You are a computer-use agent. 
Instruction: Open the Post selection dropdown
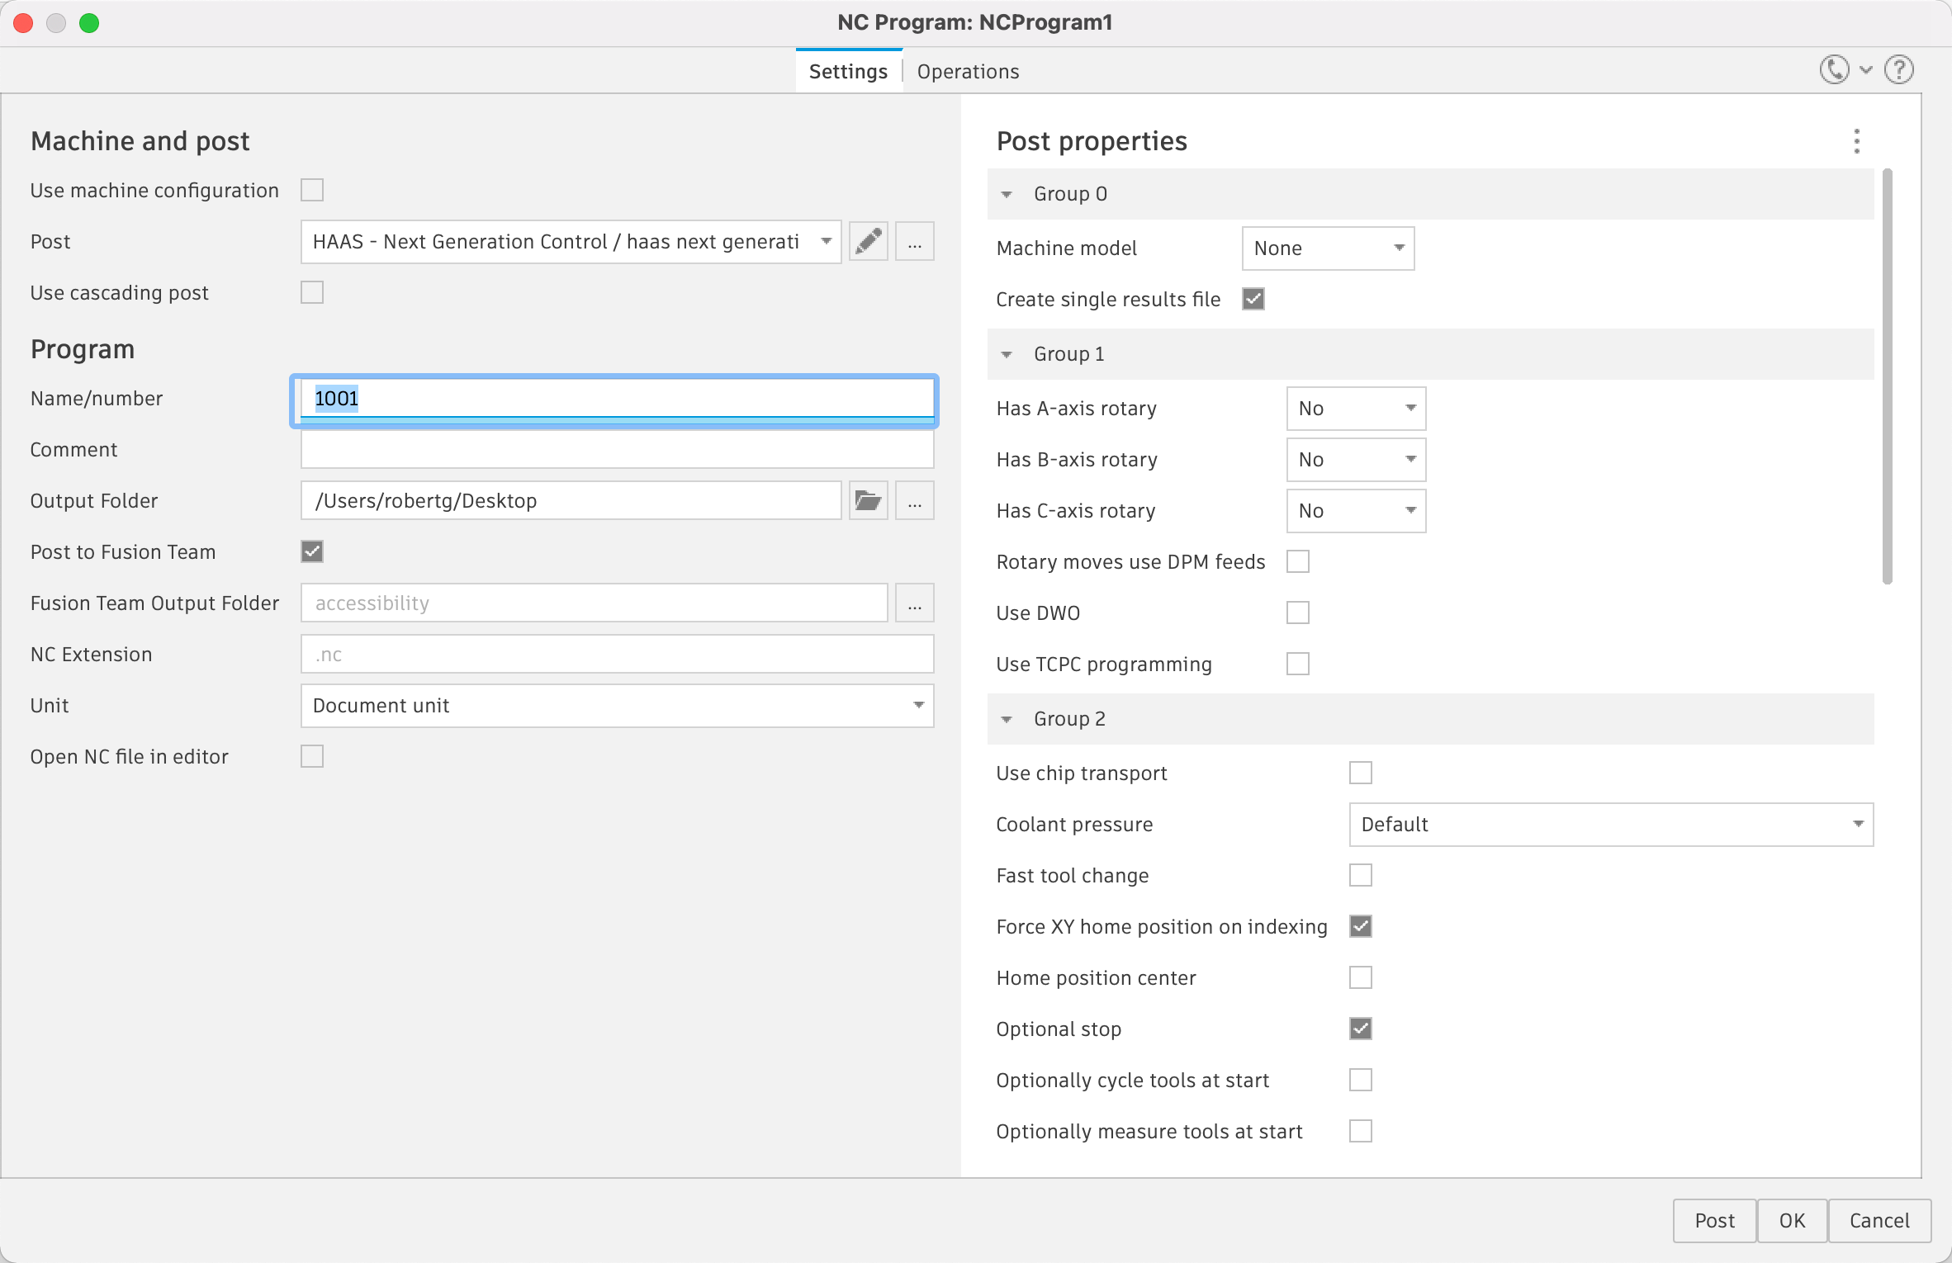click(571, 242)
